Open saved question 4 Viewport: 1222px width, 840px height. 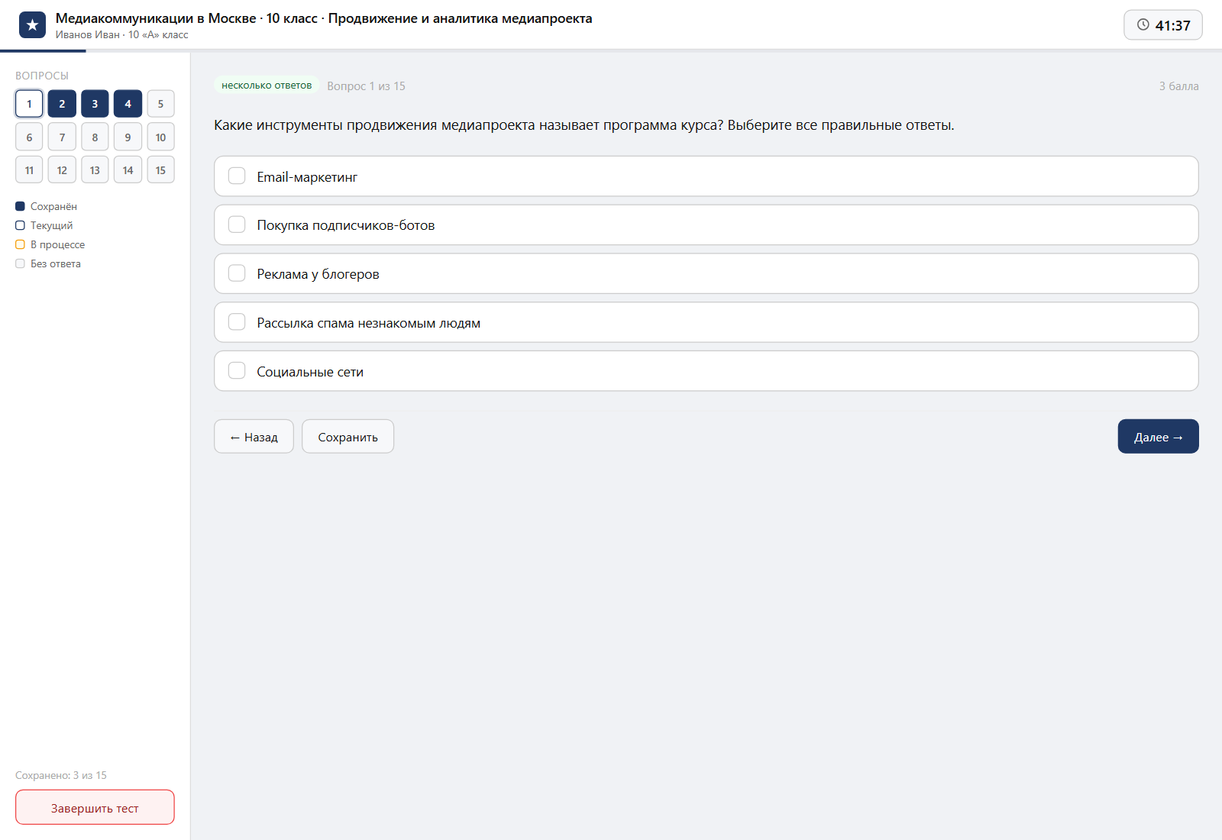[x=128, y=104]
